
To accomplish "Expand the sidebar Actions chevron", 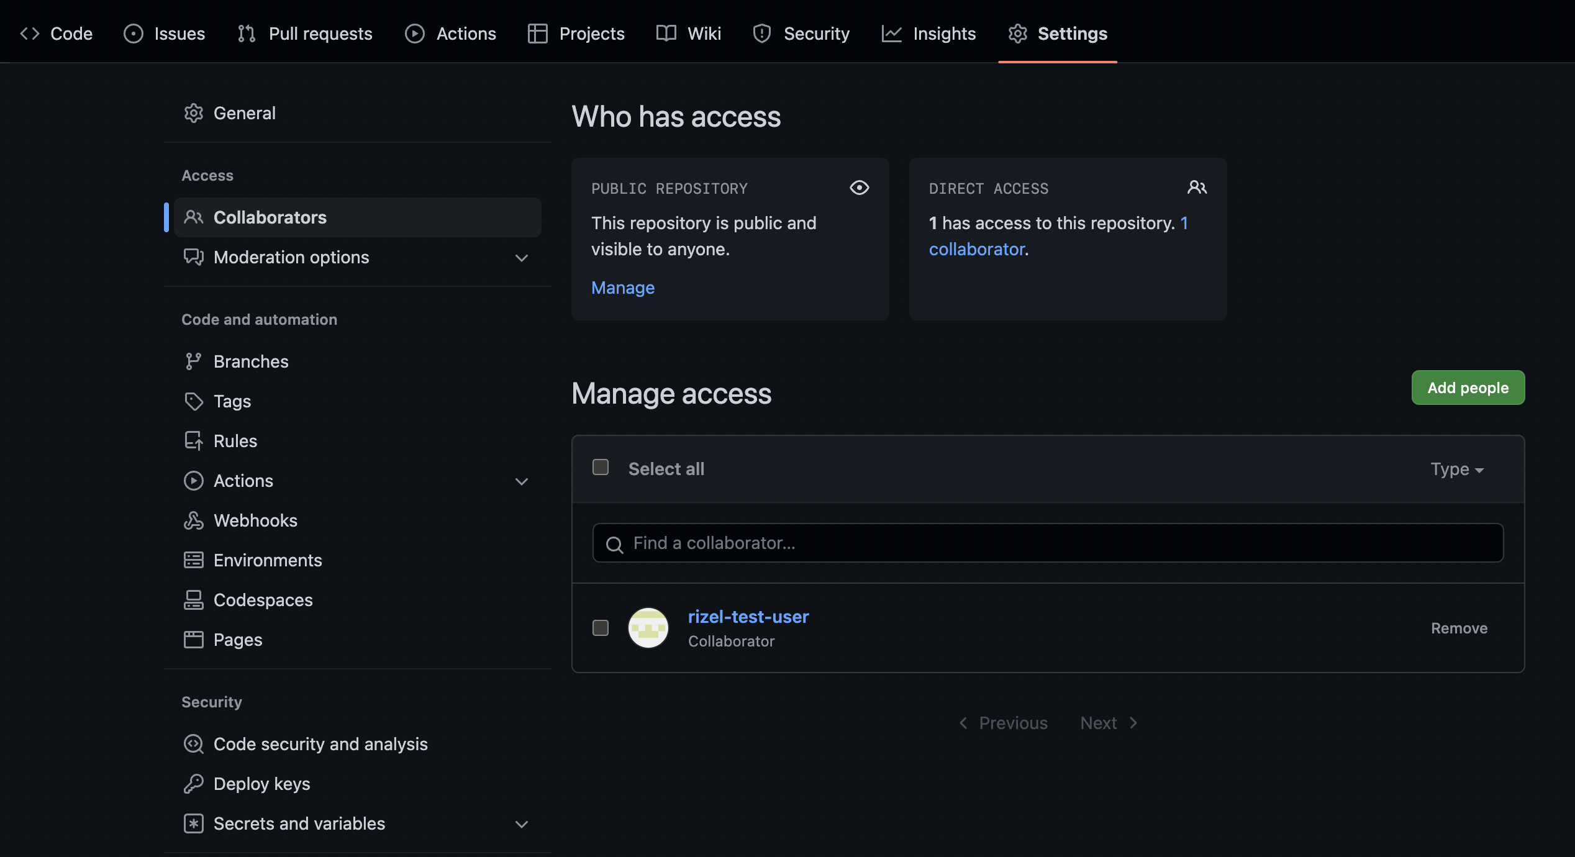I will (522, 481).
